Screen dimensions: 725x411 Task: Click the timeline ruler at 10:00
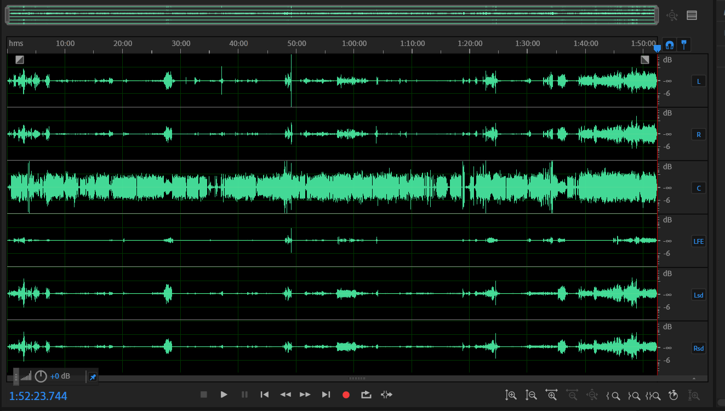click(65, 44)
